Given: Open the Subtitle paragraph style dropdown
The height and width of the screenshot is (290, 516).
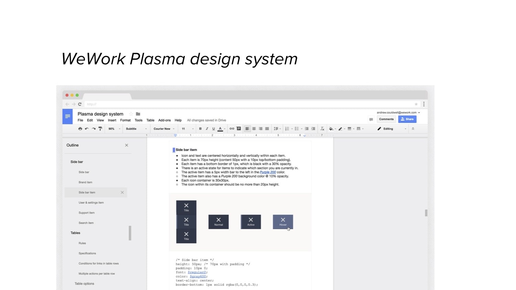Looking at the screenshot, I should (136, 129).
